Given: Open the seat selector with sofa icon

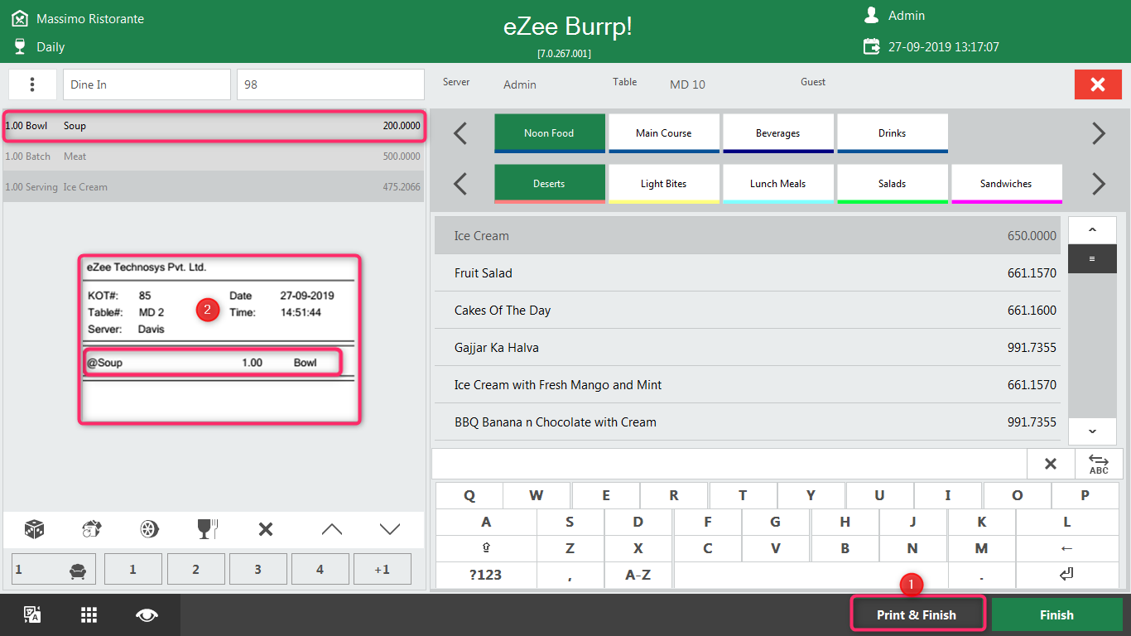Looking at the screenshot, I should [x=54, y=570].
